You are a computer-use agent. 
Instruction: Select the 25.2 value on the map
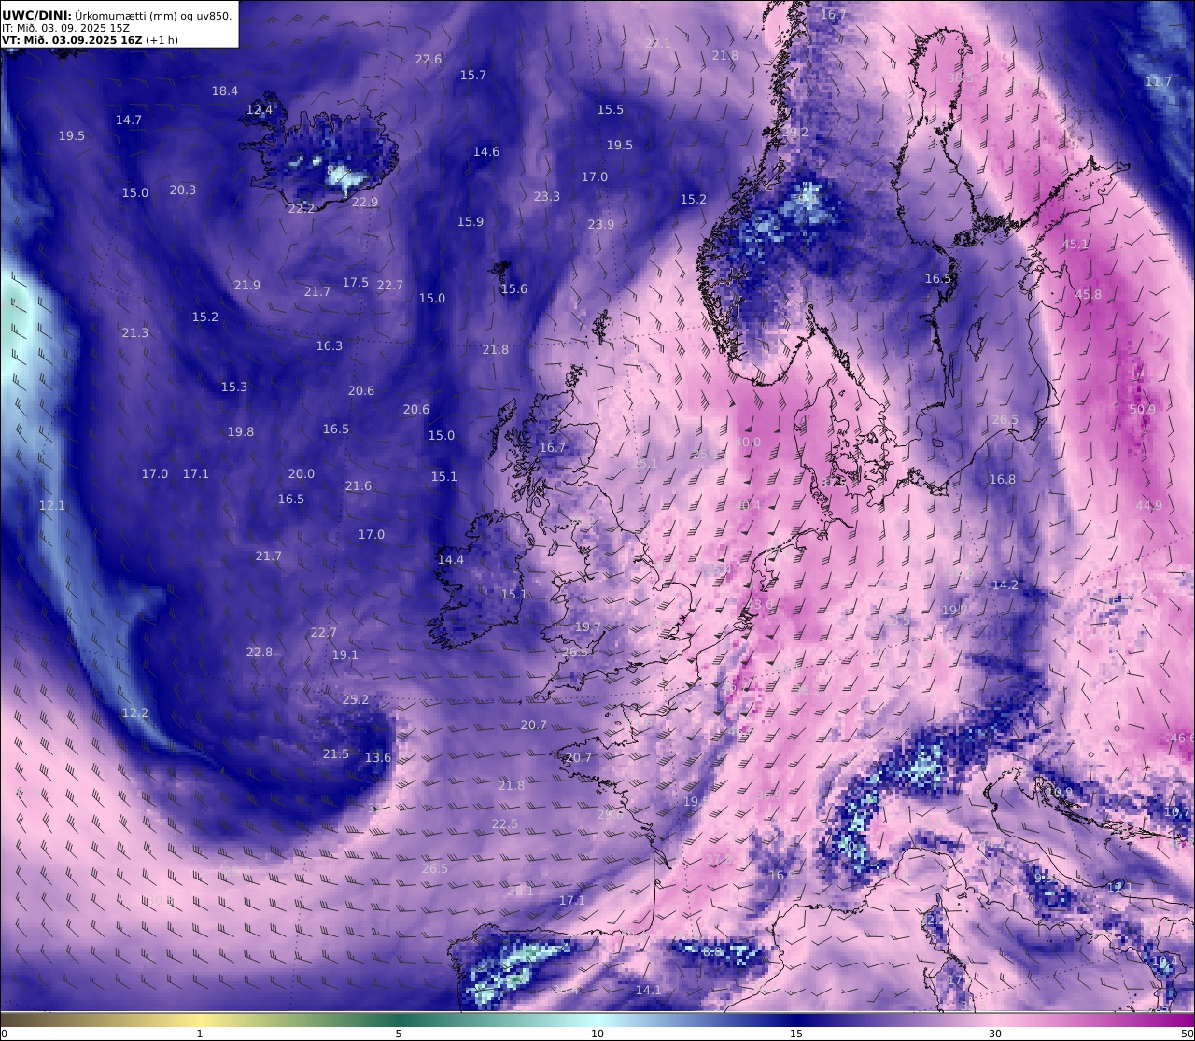pos(356,700)
